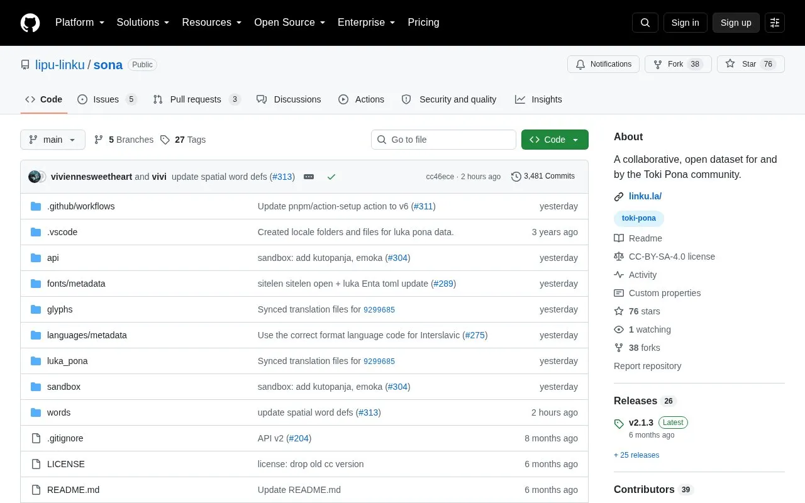Click the Sign up button
This screenshot has width=805, height=503.
736,23
